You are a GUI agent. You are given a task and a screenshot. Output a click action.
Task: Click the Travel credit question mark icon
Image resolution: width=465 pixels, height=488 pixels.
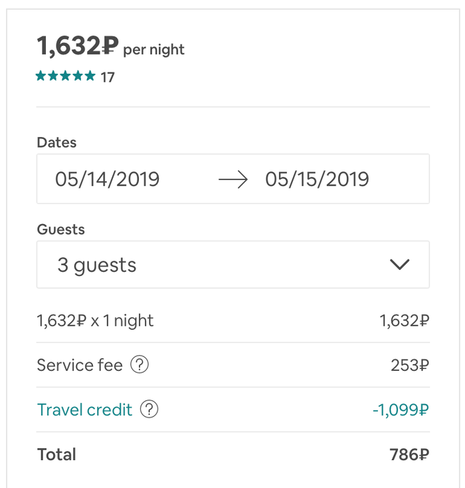click(150, 410)
